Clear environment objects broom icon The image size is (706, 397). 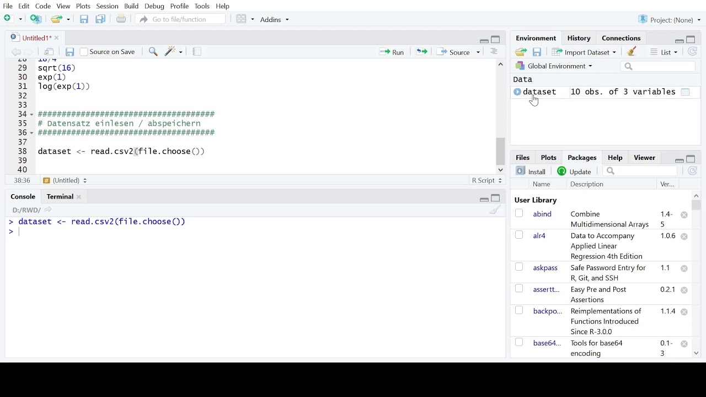tap(632, 52)
